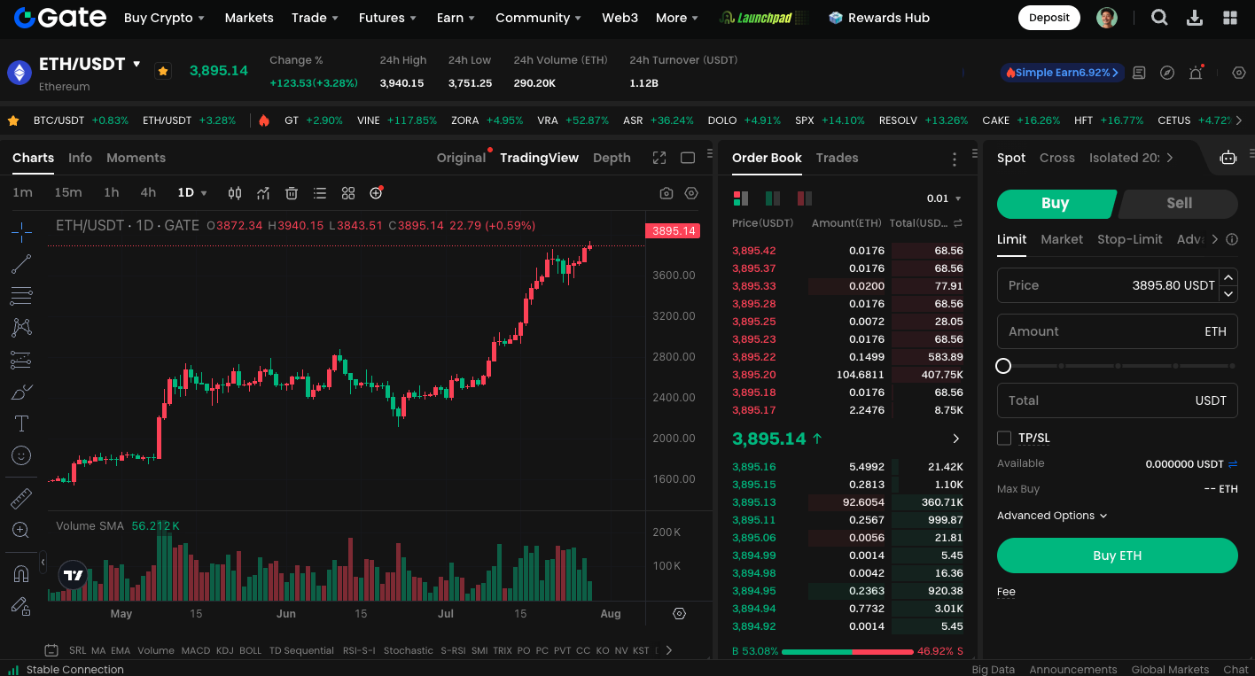Expand the More navigation menu
1255x676 pixels.
coord(677,18)
